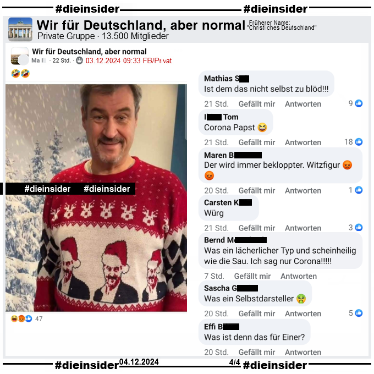Click the group privacy icon next to 22 Std.

pyautogui.click(x=79, y=61)
